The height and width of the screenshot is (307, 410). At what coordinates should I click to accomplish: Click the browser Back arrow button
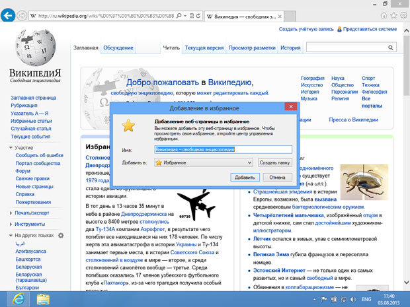click(x=8, y=16)
